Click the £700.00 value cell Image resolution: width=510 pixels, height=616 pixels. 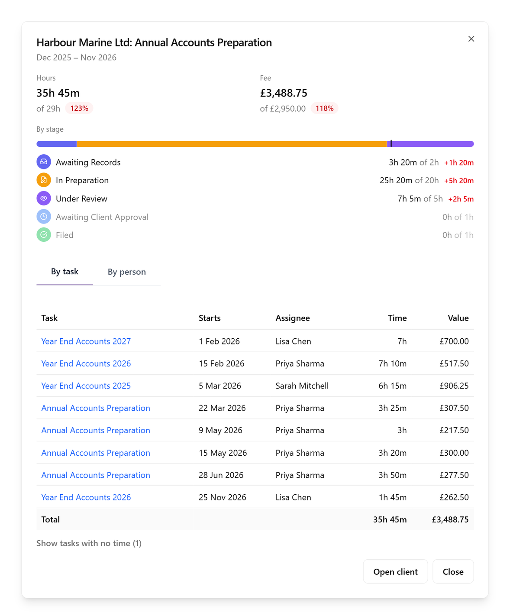[x=454, y=341]
